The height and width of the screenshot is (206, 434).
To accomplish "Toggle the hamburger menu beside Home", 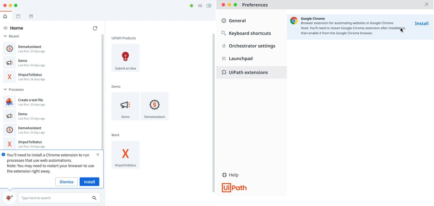I will tap(5, 28).
